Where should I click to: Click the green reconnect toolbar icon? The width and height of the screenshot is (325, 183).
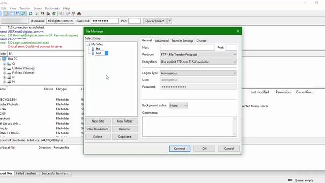[x=54, y=14]
